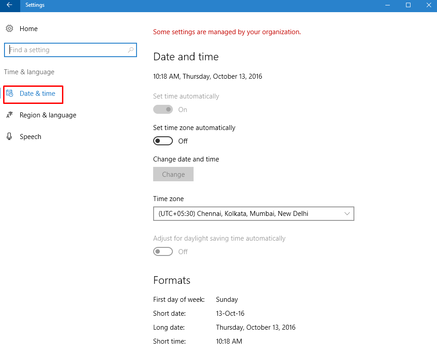Click the Change date and time button
Viewport: 437px width, 345px height.
coord(173,174)
